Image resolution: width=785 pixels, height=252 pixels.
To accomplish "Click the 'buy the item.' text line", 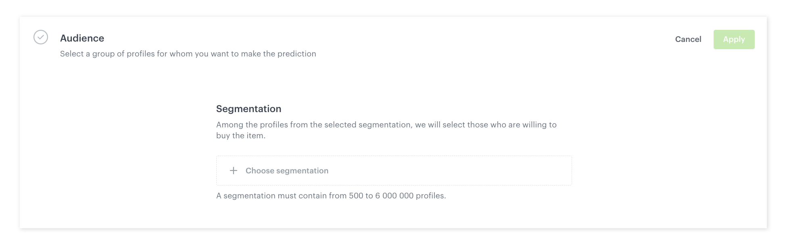I will tap(241, 136).
